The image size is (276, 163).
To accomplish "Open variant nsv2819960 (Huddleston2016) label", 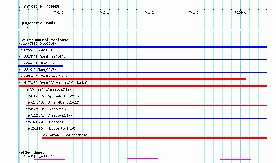I will click(51, 128).
